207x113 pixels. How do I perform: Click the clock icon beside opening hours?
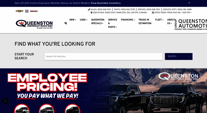coord(153,13)
